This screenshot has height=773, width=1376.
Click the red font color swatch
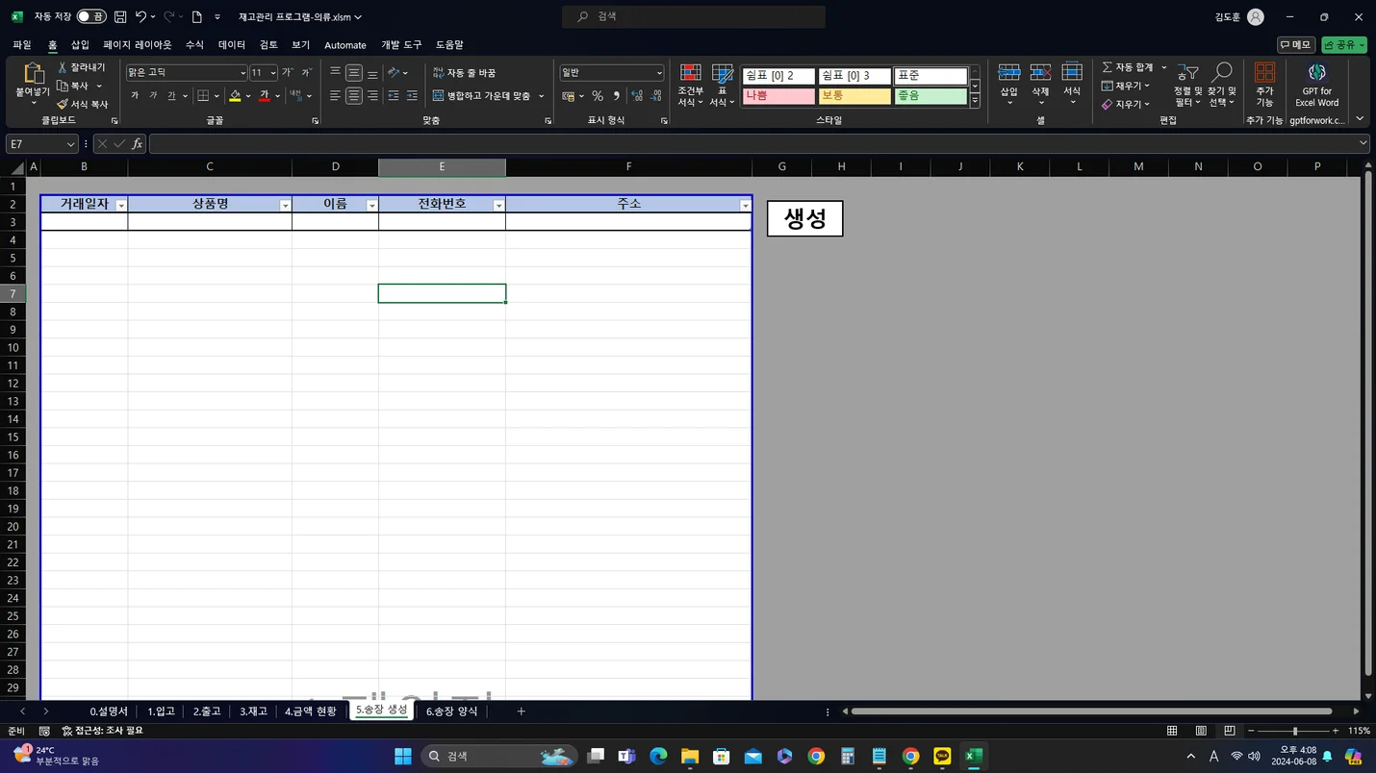[265, 96]
